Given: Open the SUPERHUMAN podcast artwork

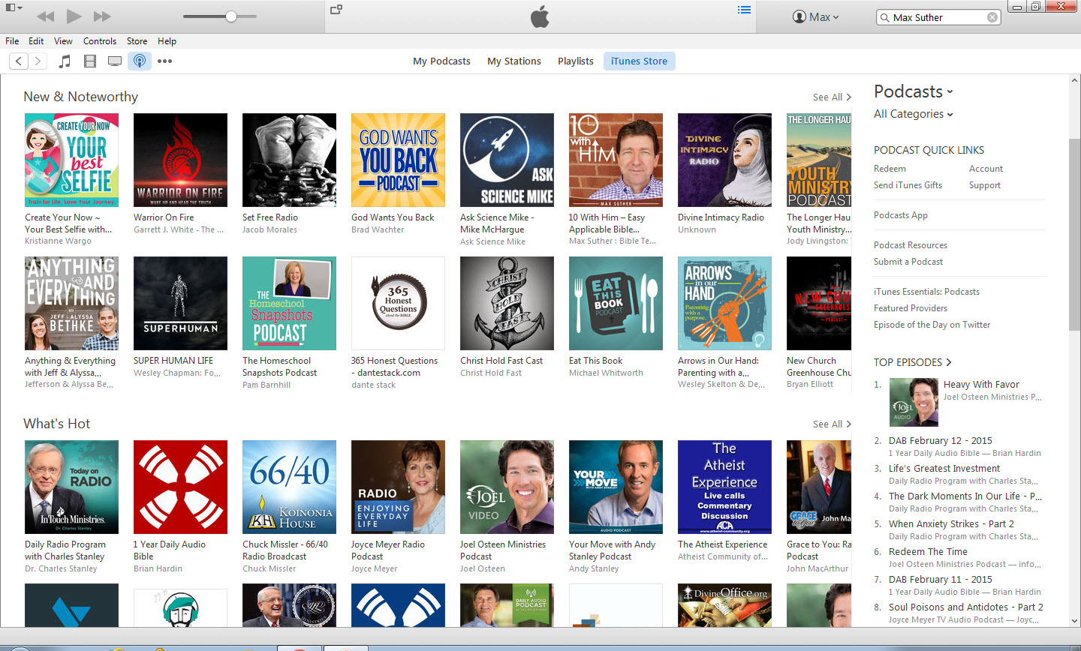Looking at the screenshot, I should click(180, 303).
